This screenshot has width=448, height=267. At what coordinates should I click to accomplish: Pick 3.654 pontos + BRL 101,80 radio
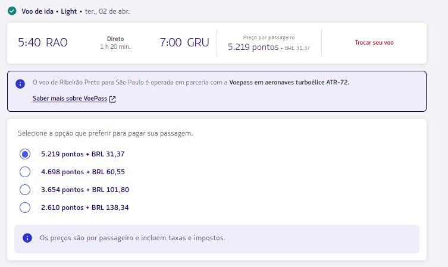25,190
